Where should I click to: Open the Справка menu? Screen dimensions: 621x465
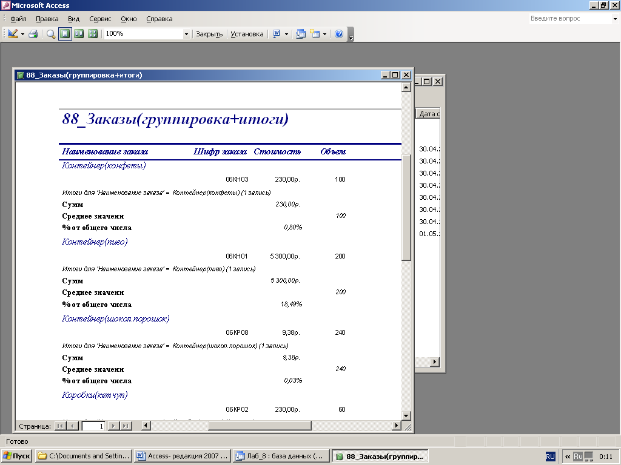pos(159,19)
